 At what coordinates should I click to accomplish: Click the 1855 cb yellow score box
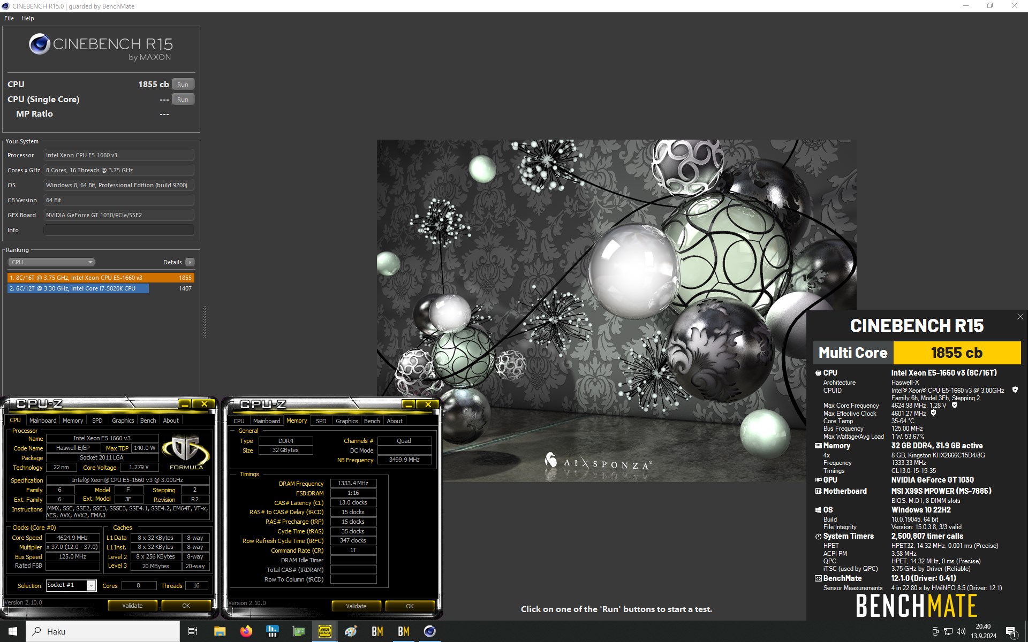[957, 353]
